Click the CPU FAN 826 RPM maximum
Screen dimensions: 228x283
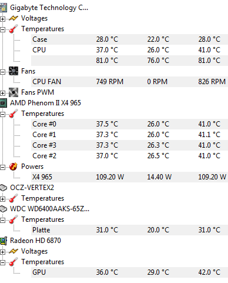(212, 82)
